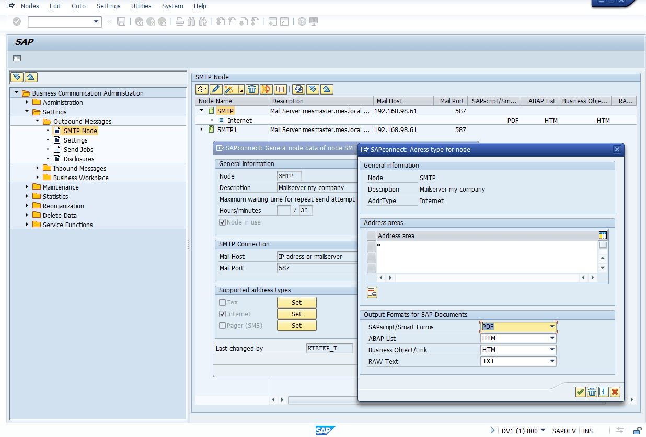Open the Statistics folder in the tree
The image size is (646, 437).
click(x=55, y=196)
